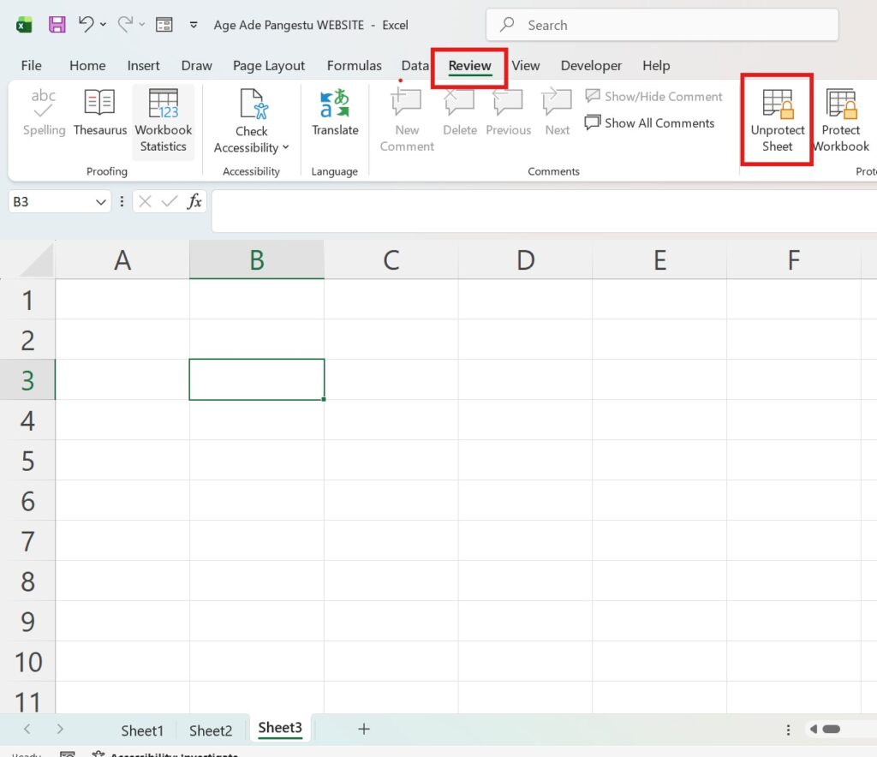Image resolution: width=877 pixels, height=757 pixels.
Task: Switch to the View tab
Action: coord(526,65)
